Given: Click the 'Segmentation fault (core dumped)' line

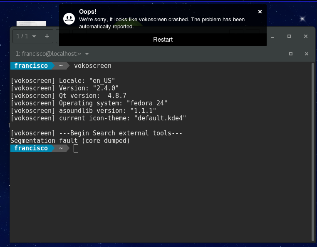Looking at the screenshot, I should (x=70, y=141).
